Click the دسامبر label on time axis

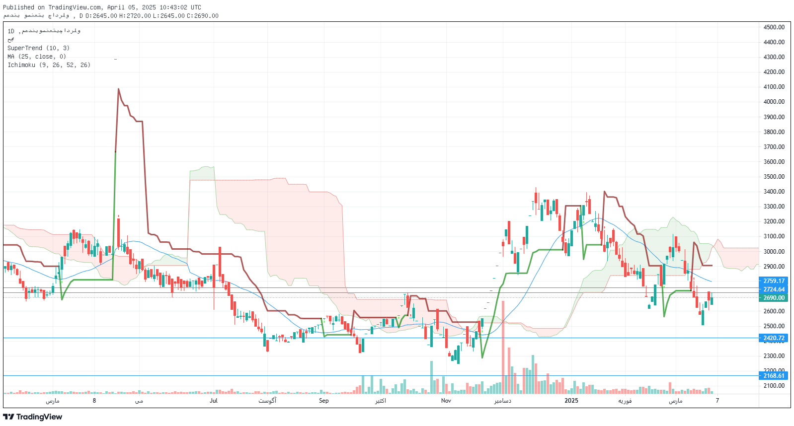pyautogui.click(x=502, y=401)
